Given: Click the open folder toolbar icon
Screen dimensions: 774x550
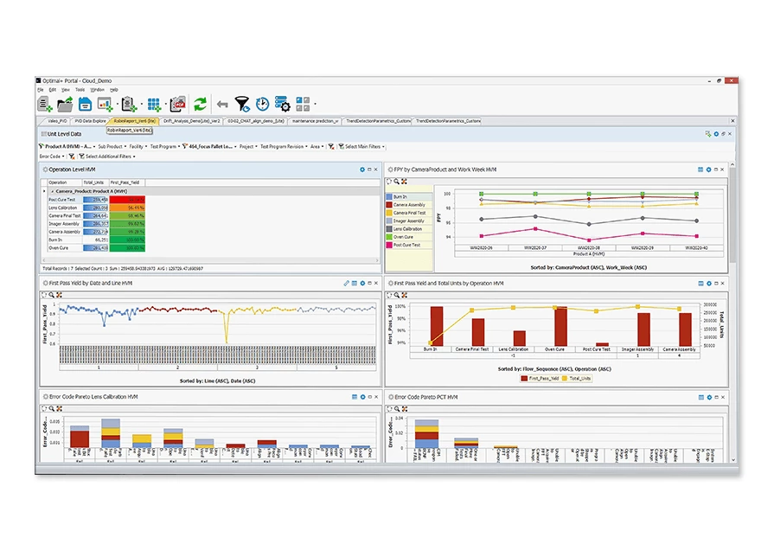Looking at the screenshot, I should pyautogui.click(x=65, y=104).
